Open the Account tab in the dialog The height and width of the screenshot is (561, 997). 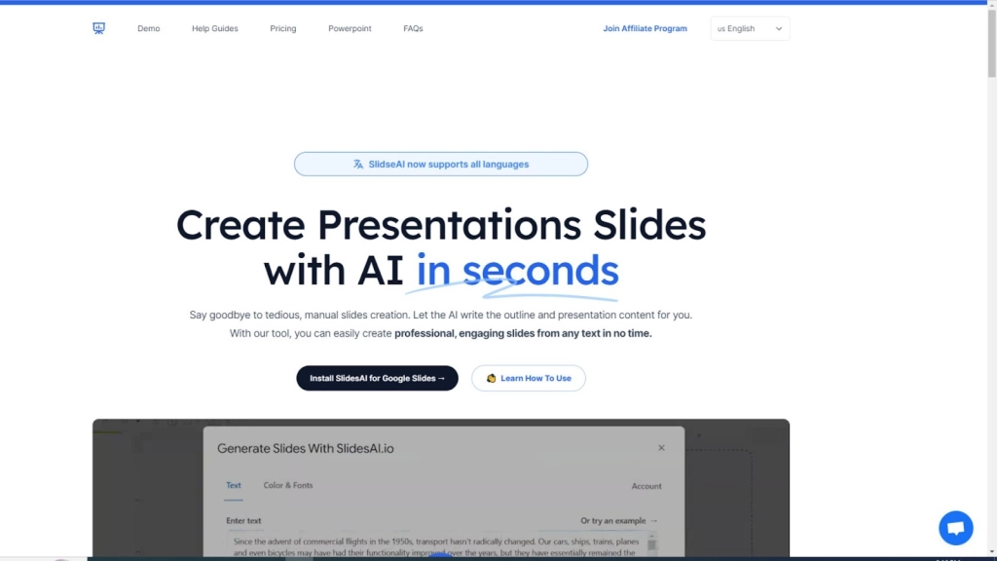646,486
